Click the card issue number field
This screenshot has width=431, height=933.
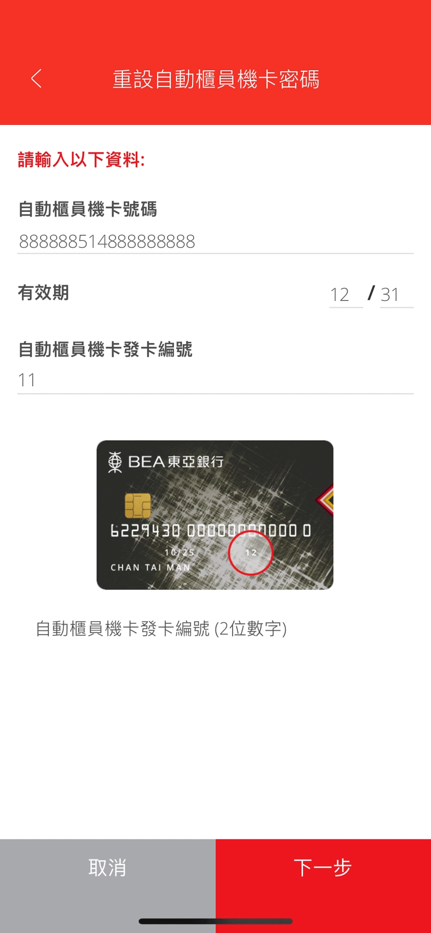[215, 380]
